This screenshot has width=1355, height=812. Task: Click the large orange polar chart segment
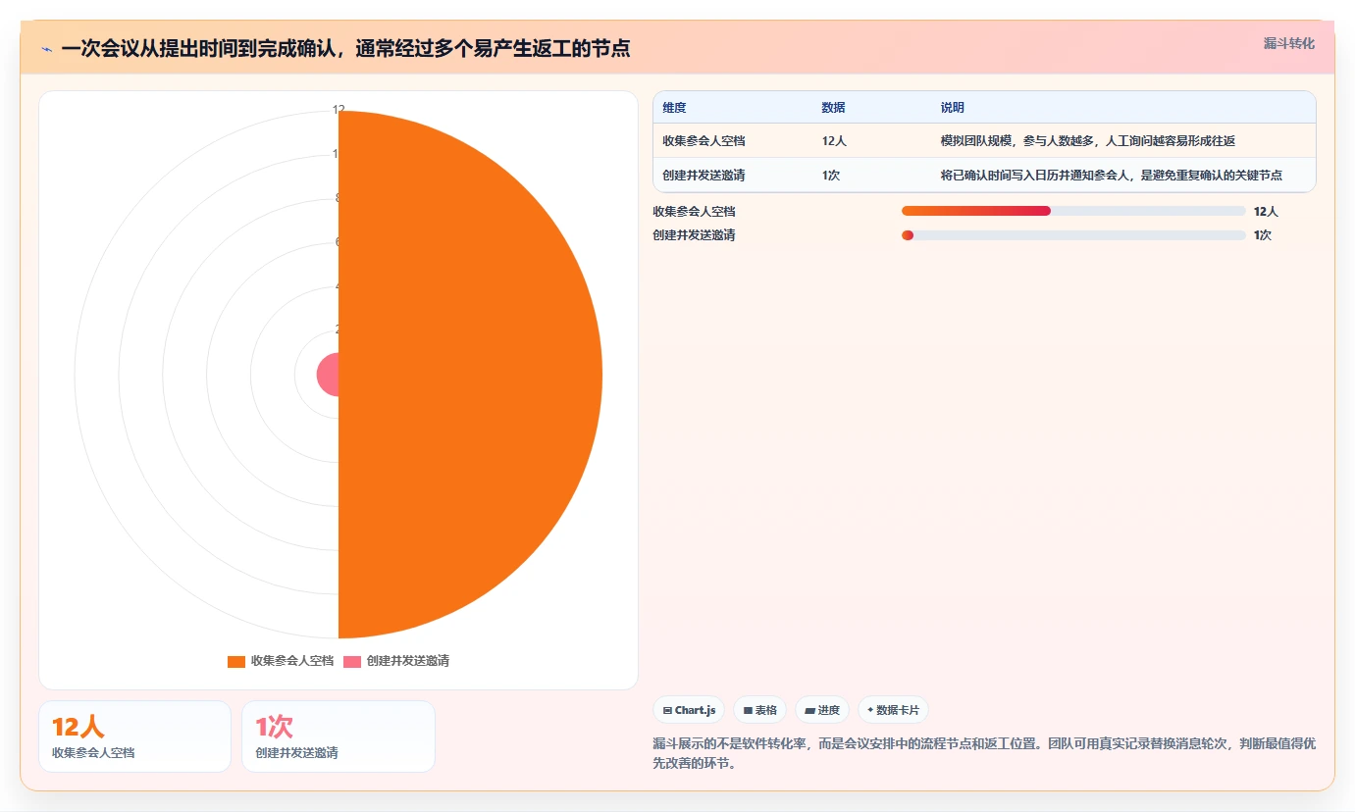471,375
